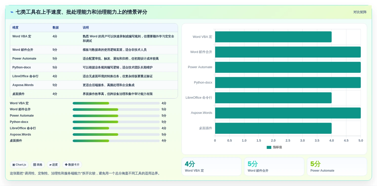377x186 pixels.
Task: Click the description for 桌面插件 row
Action: (118, 94)
